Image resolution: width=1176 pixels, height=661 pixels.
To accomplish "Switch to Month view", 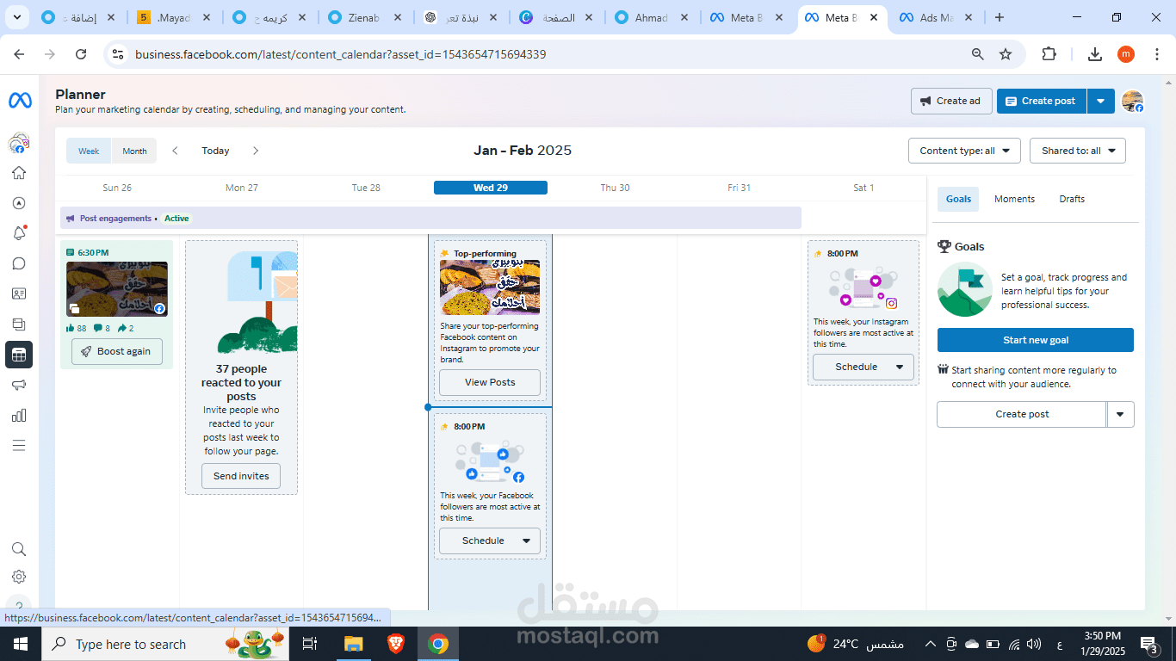I will pyautogui.click(x=134, y=151).
